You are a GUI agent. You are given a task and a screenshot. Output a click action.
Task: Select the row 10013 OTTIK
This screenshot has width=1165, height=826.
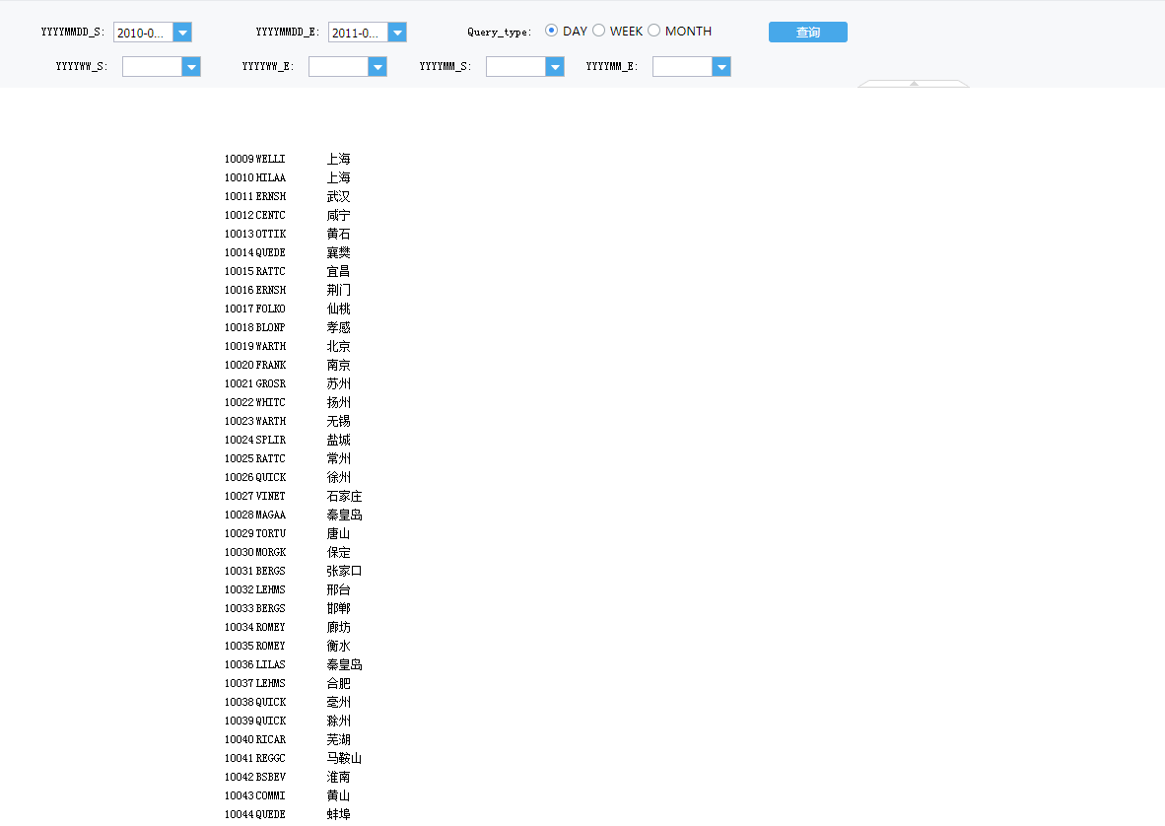[288, 234]
